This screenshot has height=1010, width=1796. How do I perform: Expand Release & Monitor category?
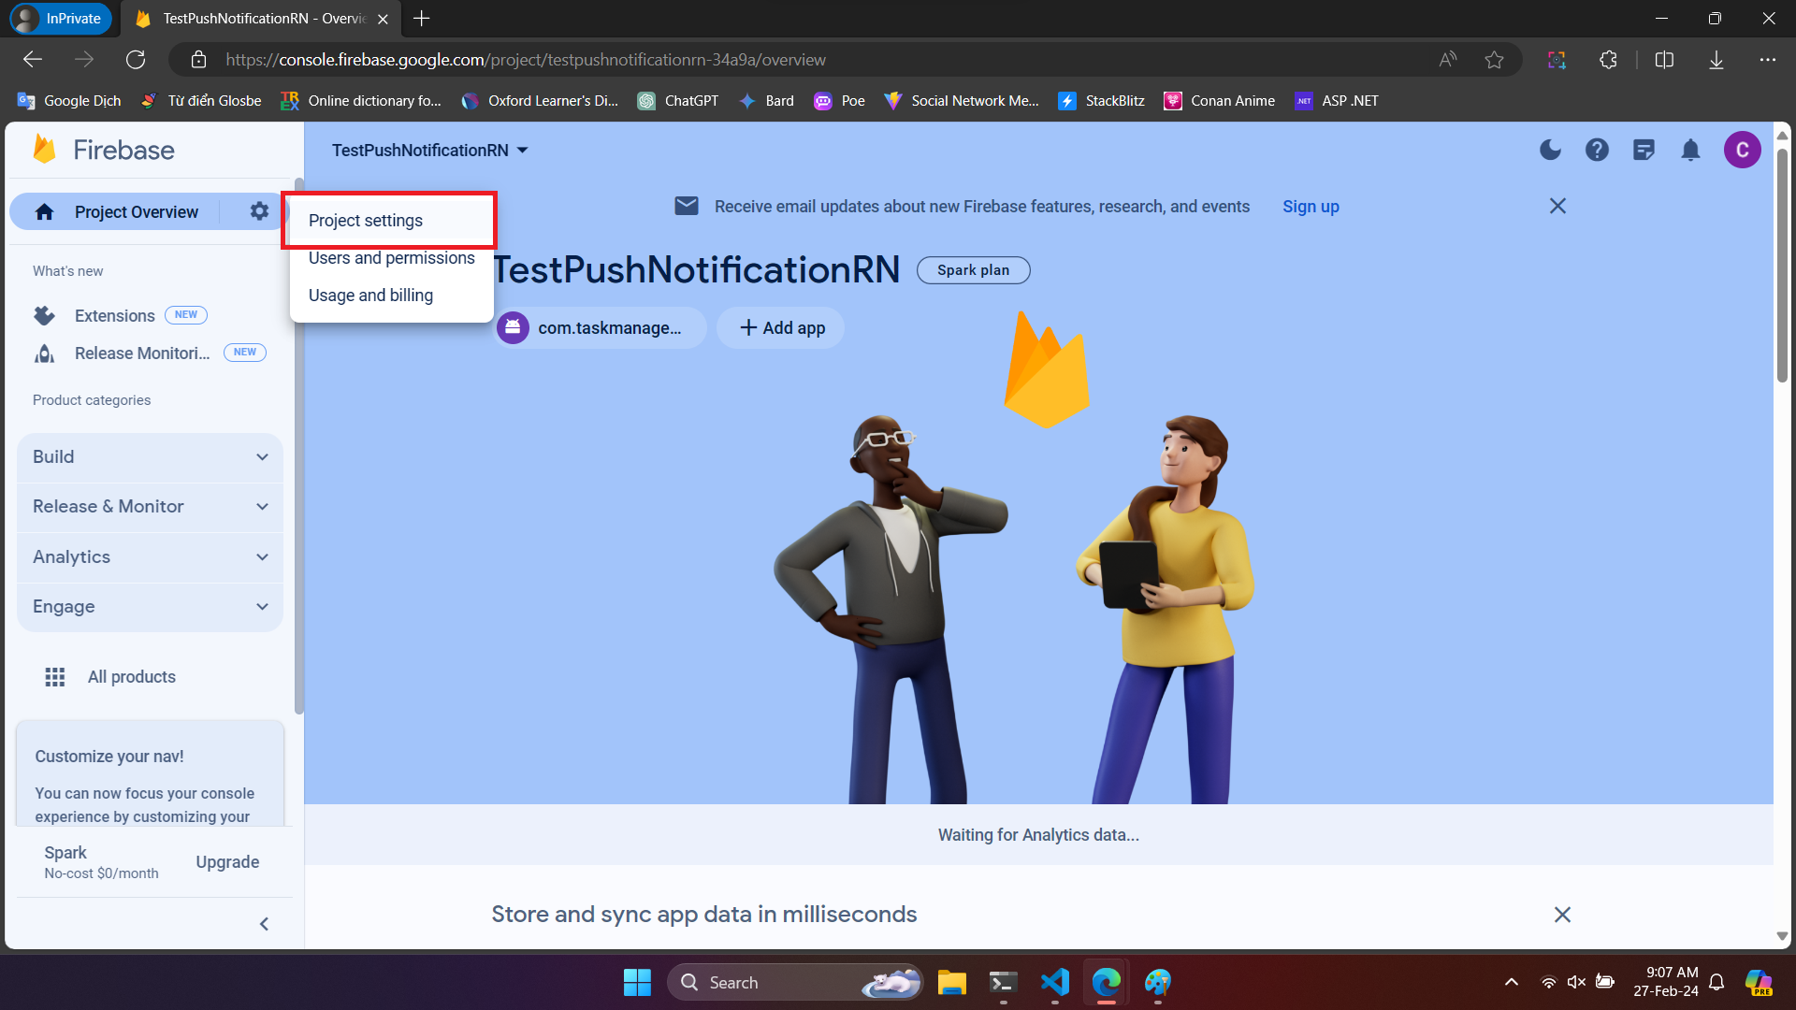[x=150, y=507]
